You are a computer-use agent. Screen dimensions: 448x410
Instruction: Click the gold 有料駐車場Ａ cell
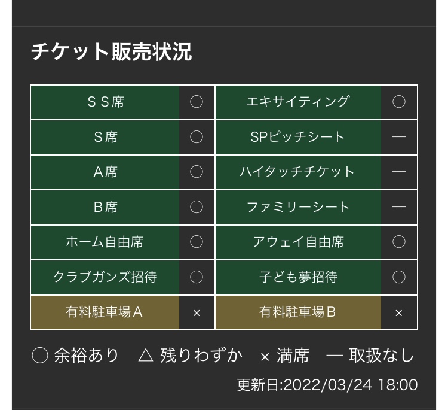pyautogui.click(x=105, y=312)
